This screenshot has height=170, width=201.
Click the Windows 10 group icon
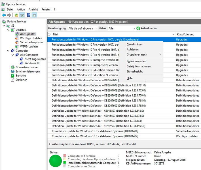tap(22, 63)
